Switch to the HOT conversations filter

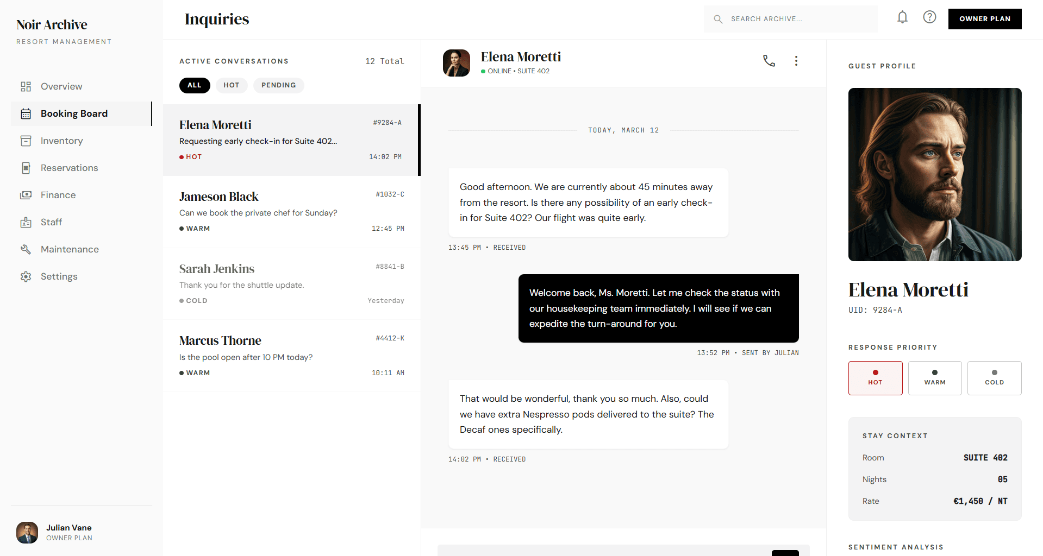232,85
